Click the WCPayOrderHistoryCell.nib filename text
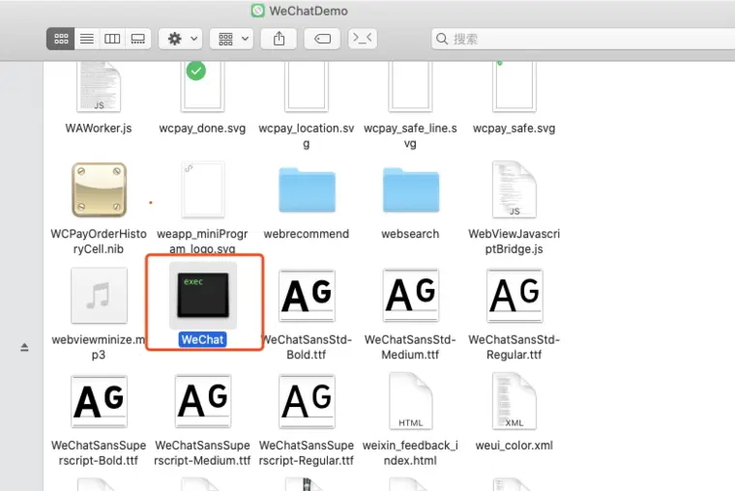 [99, 242]
